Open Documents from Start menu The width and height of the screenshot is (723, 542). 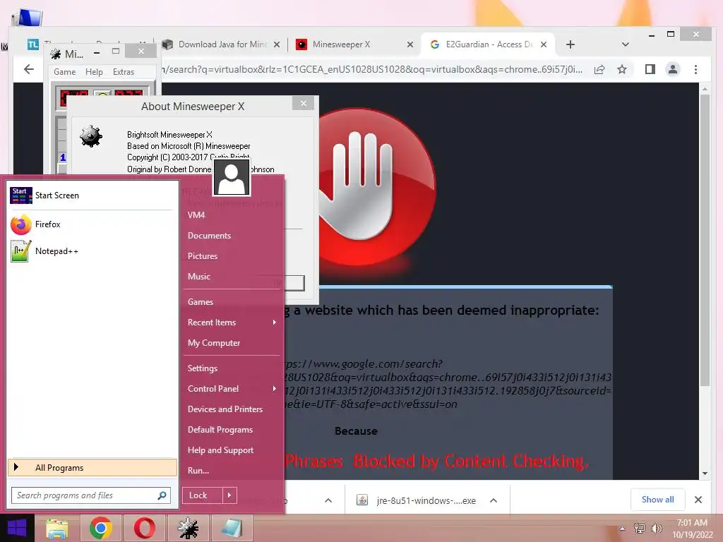click(209, 236)
